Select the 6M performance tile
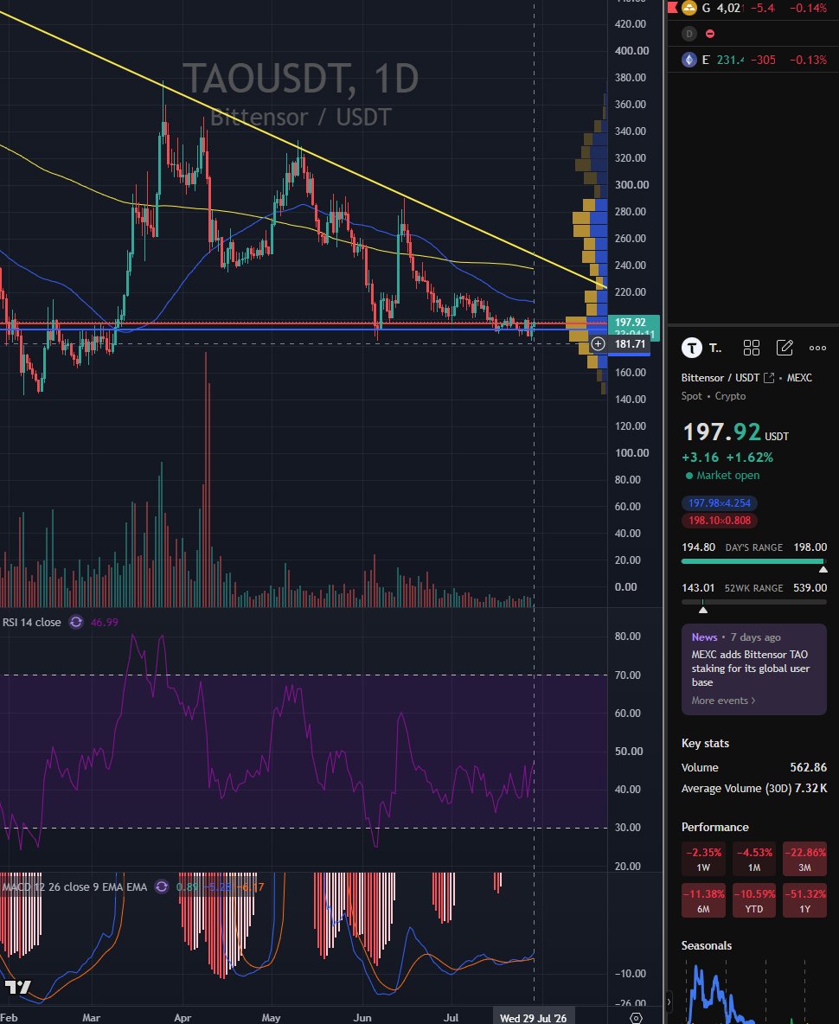 (x=703, y=900)
